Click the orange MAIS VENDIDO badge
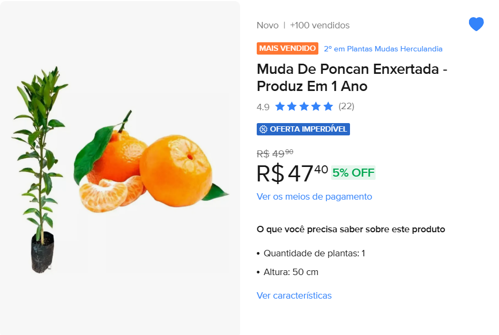 [287, 49]
